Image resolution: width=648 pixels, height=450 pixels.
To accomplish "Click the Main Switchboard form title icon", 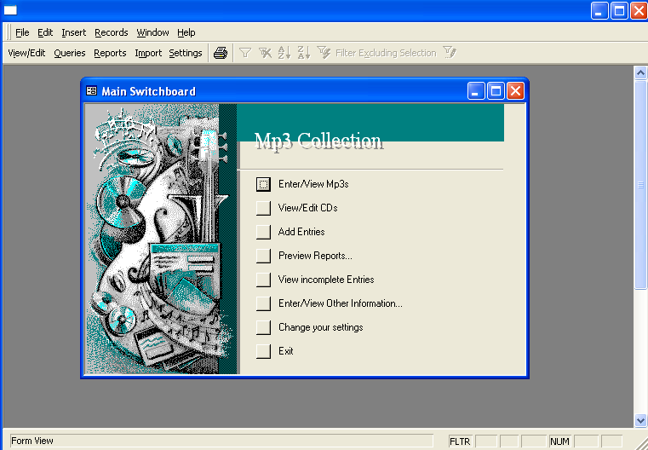I will (91, 90).
